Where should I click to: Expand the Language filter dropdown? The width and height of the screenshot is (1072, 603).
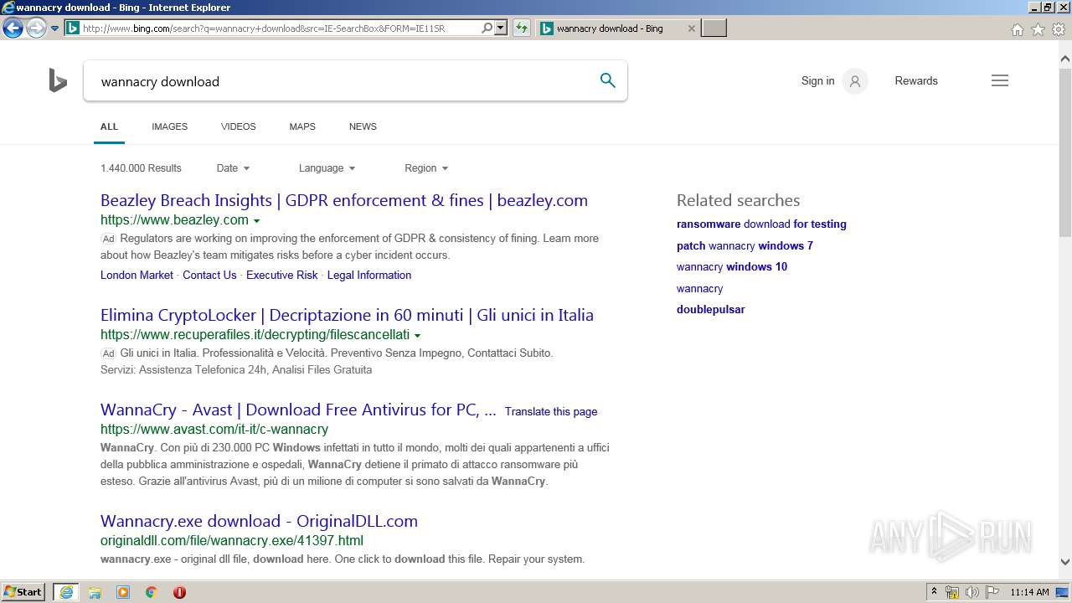point(327,168)
